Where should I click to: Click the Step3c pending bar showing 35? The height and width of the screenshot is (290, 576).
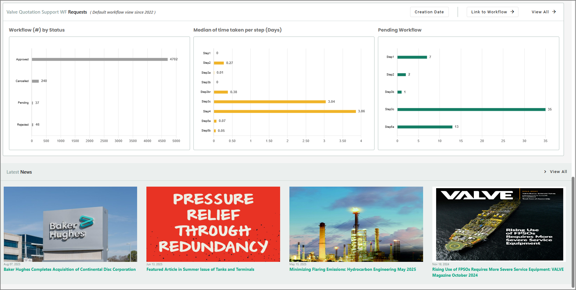[x=471, y=110]
